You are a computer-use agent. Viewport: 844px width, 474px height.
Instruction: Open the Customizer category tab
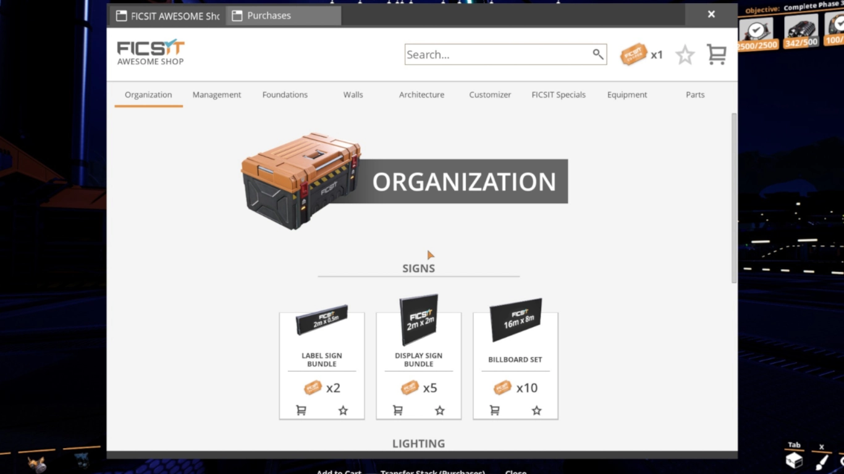[490, 94]
